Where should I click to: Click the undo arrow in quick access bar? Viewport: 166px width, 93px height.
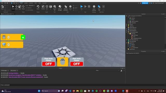(x=16, y=3)
